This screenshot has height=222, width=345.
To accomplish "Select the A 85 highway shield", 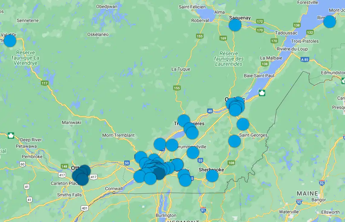I will click(x=305, y=60).
